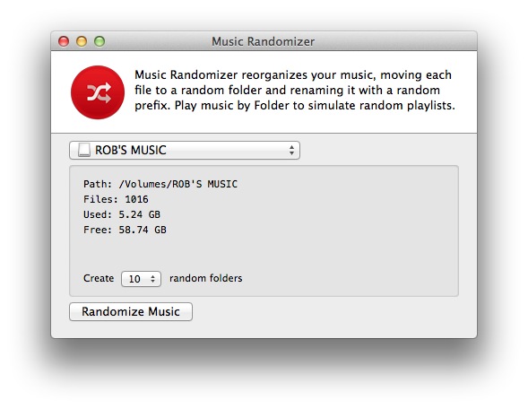Click the Randomize Music button
The width and height of the screenshot is (528, 409).
pos(131,311)
